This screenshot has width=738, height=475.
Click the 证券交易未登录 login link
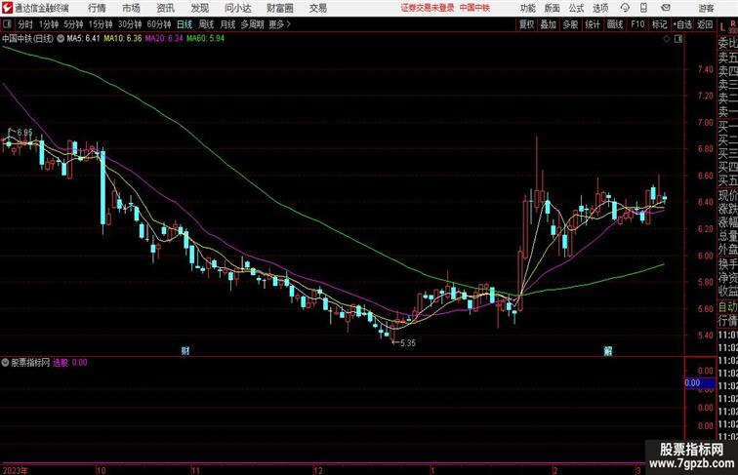coord(428,8)
